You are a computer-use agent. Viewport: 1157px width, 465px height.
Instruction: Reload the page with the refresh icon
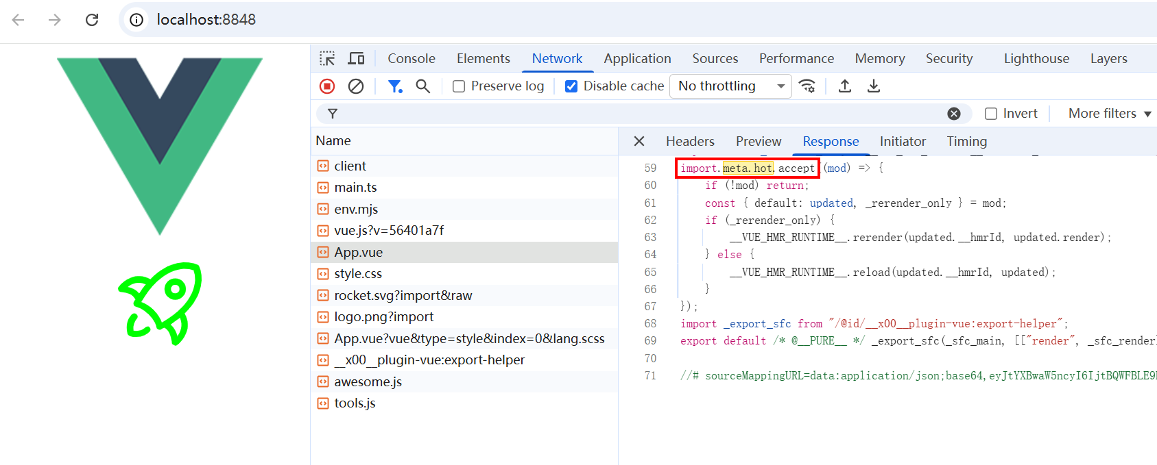[92, 20]
